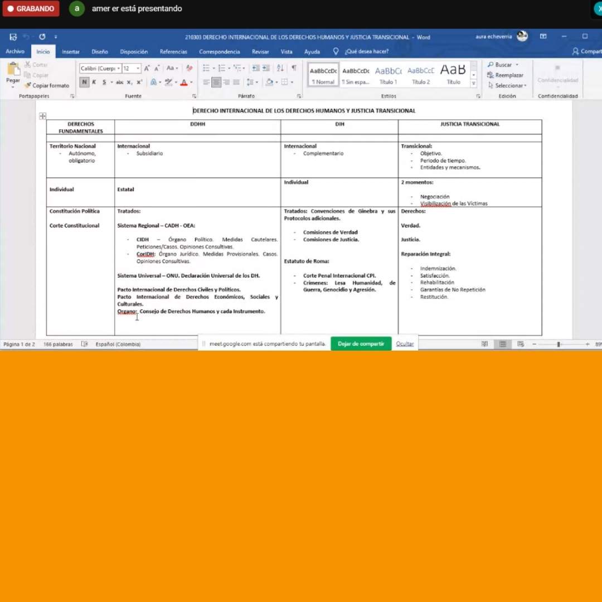
Task: Open the font name dropdown
Action: pos(119,69)
